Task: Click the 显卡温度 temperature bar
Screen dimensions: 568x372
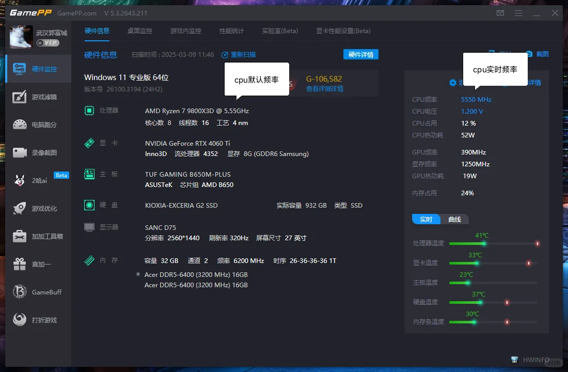Action: (493, 263)
